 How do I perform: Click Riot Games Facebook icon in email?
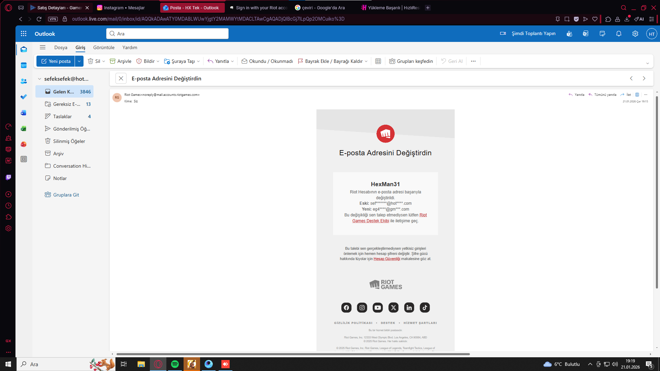click(346, 307)
